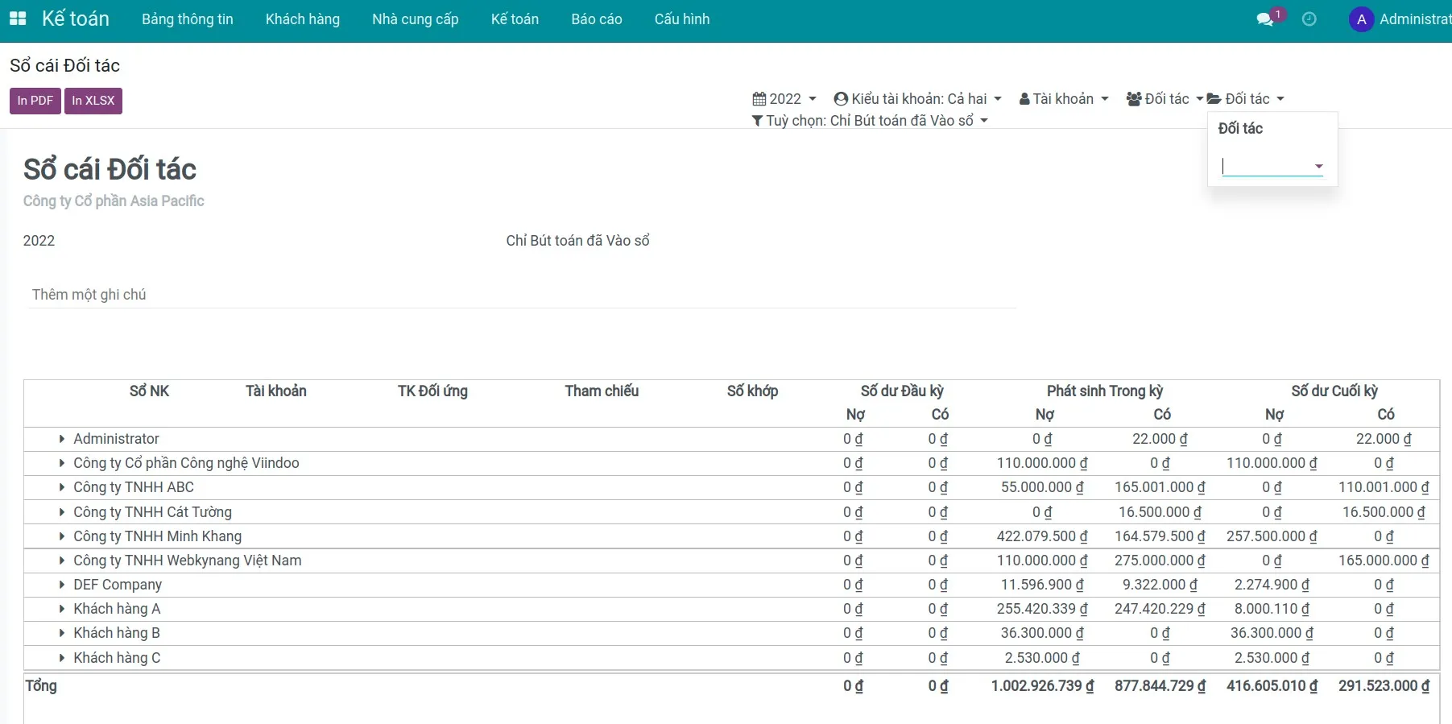Open the Kiểu tài khoản: Cả hai dropdown

point(918,99)
